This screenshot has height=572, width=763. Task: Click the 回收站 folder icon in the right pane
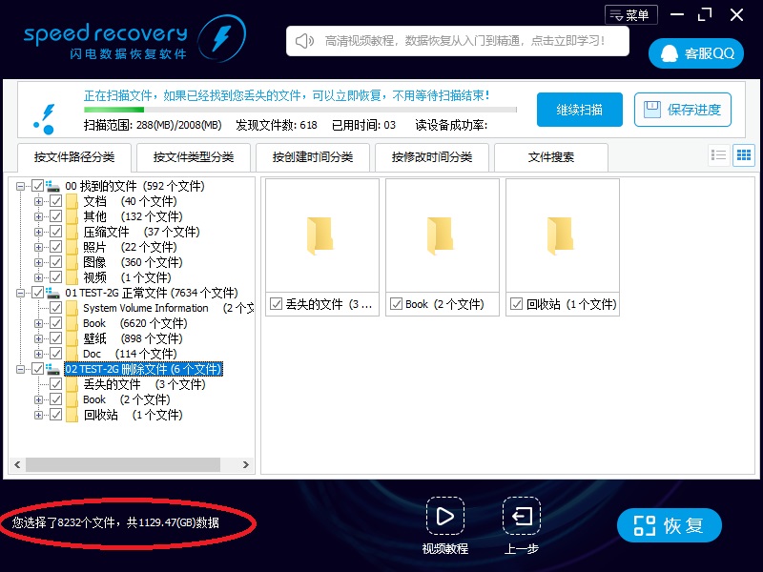(562, 235)
